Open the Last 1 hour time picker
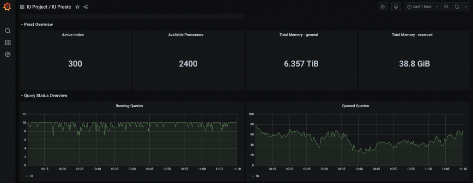 [423, 6]
